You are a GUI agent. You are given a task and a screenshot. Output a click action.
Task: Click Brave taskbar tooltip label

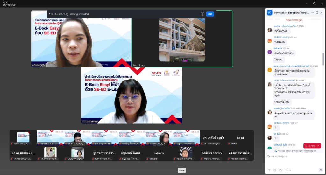[182, 170]
